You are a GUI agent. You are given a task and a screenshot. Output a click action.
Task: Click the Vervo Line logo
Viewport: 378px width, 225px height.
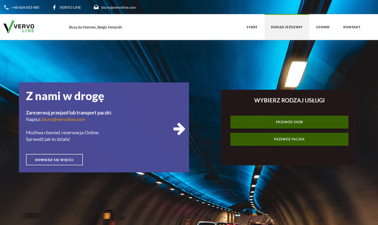click(x=19, y=27)
